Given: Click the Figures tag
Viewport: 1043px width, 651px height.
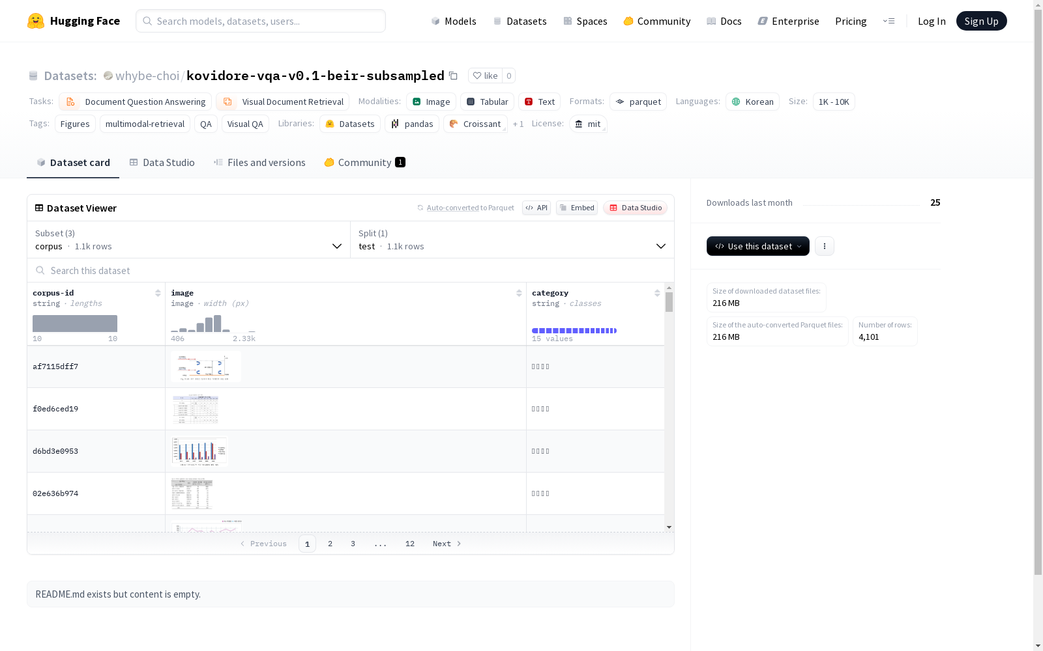Looking at the screenshot, I should coord(75,124).
